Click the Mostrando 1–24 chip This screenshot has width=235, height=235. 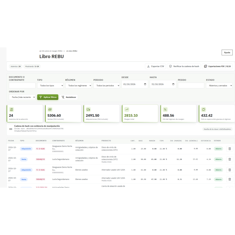pos(32,66)
